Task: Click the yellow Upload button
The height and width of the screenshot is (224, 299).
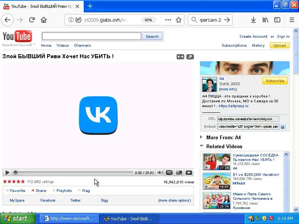Action: [x=280, y=45]
